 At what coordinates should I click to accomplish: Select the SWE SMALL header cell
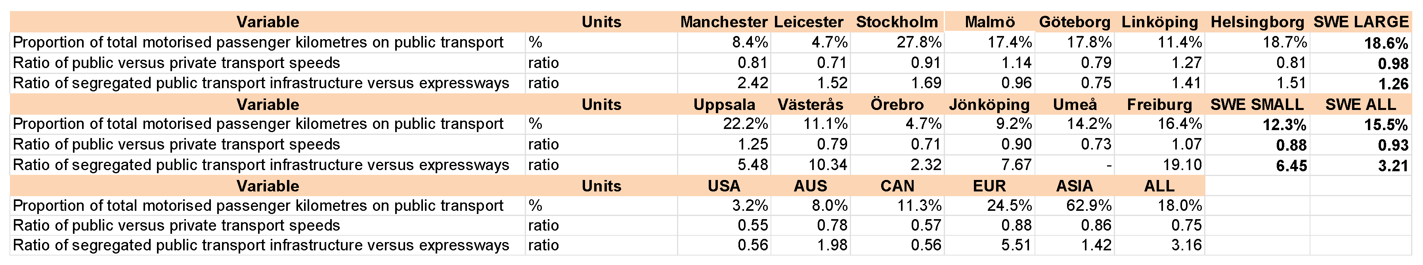click(1257, 105)
